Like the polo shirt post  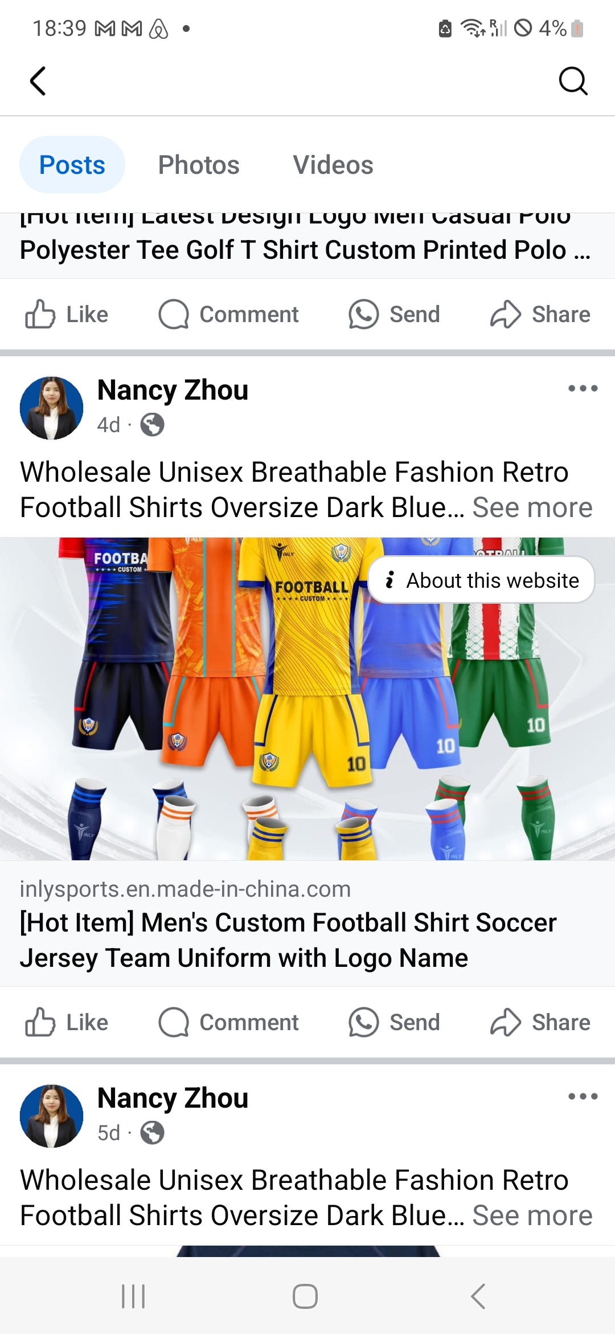point(67,314)
